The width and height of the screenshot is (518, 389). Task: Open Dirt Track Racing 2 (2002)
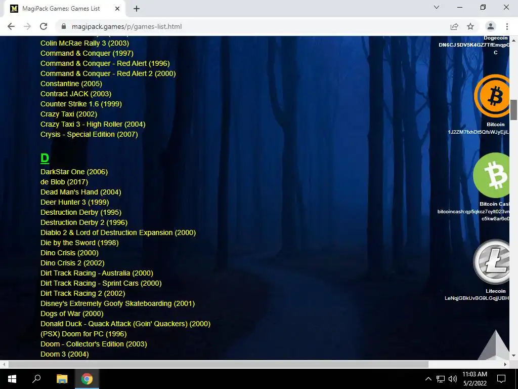pyautogui.click(x=82, y=293)
